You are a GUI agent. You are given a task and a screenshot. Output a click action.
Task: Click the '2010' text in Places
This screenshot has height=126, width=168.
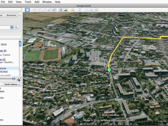click(4, 44)
